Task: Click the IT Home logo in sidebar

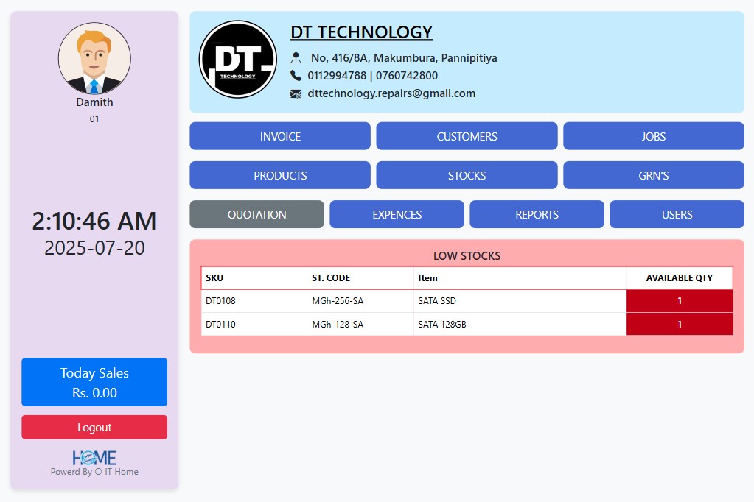Action: click(x=94, y=458)
